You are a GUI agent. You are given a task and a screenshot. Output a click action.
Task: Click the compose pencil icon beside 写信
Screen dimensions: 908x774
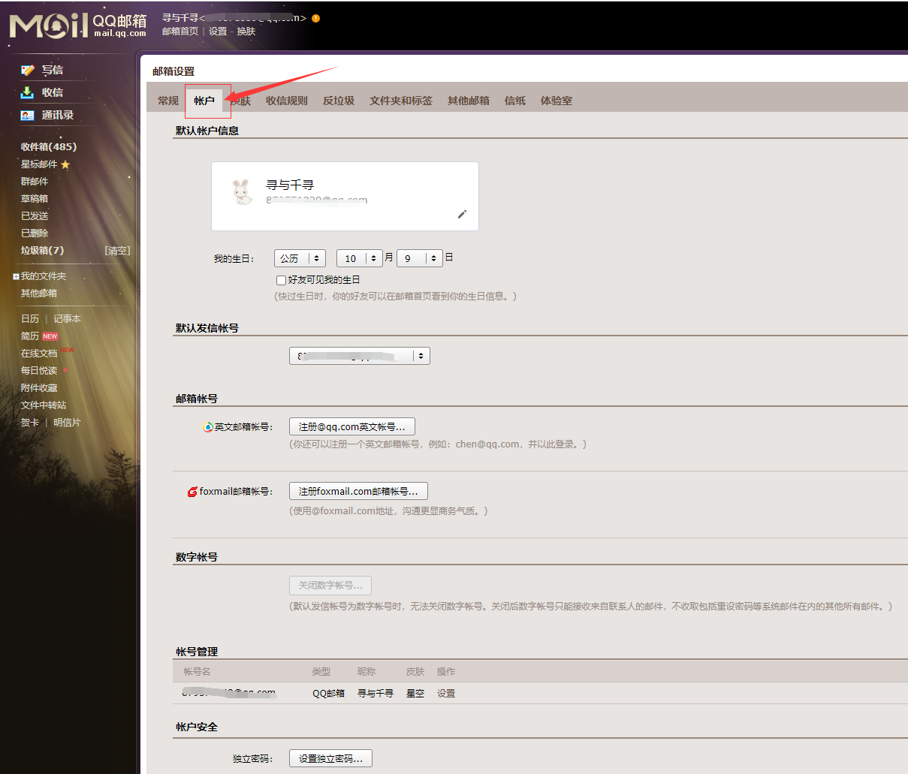pyautogui.click(x=28, y=70)
